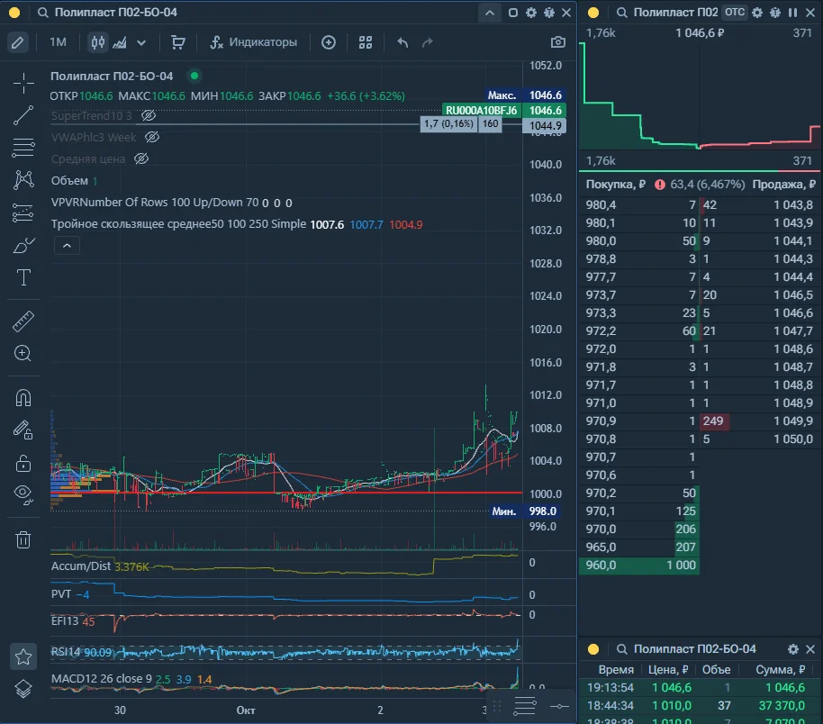Viewport: 823px width, 724px height.
Task: Click the Время column header in trades
Action: 616,669
